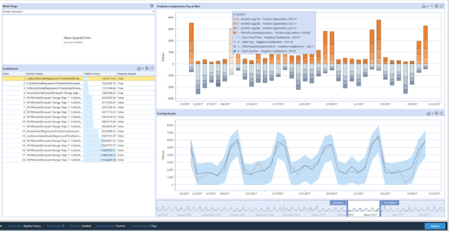449x231 pixels.
Task: Click the Mean Squared Error evaluation metric card
Action: [78, 39]
